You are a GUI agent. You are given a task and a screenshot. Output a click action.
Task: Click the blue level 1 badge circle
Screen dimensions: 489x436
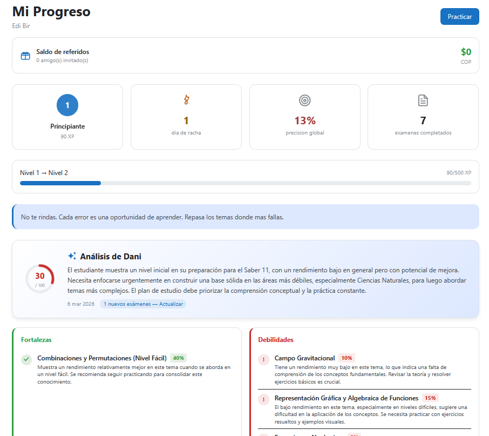67,105
